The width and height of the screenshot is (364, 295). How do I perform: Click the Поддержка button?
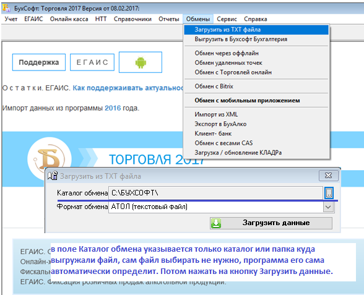point(39,62)
